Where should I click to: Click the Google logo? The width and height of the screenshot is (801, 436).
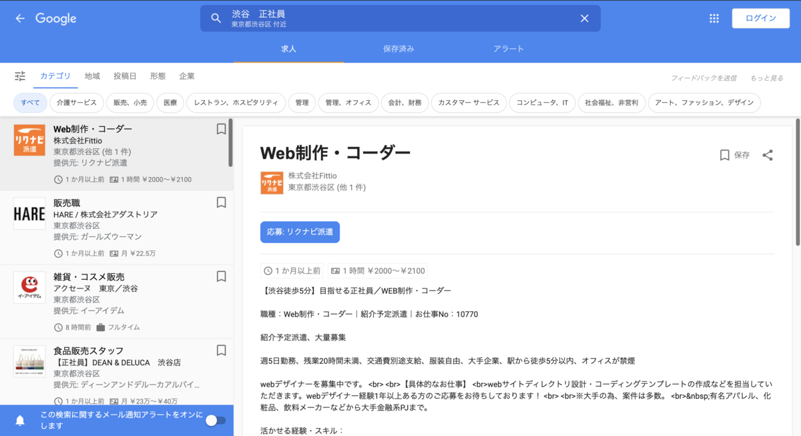pyautogui.click(x=56, y=19)
